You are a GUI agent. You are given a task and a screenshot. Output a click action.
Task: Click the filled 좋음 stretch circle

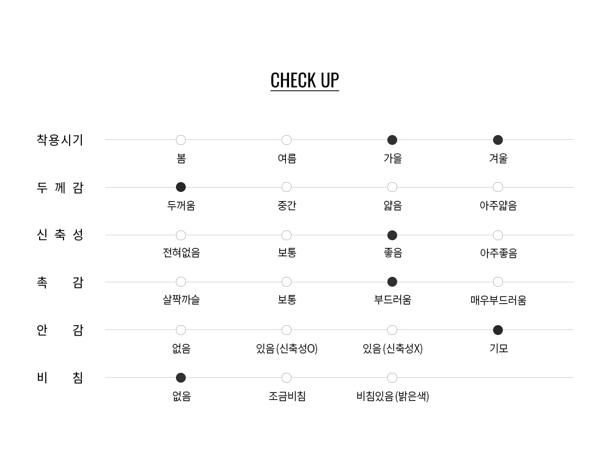[x=392, y=235]
